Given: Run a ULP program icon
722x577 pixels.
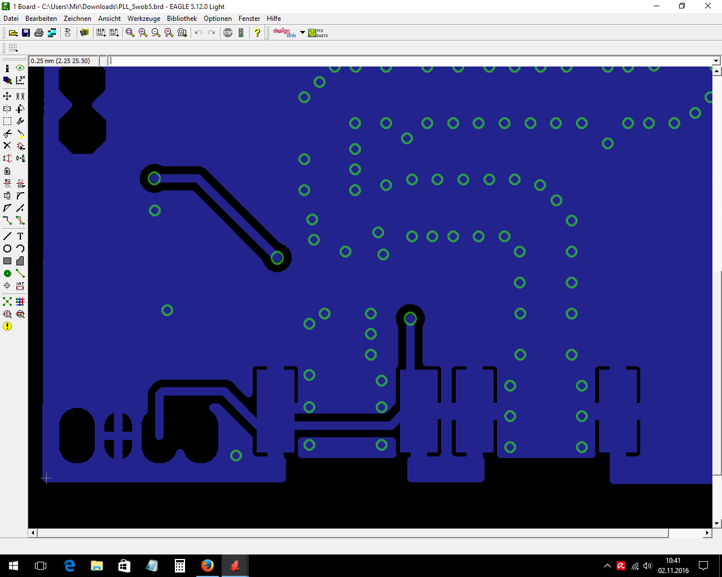Looking at the screenshot, I should coord(114,33).
